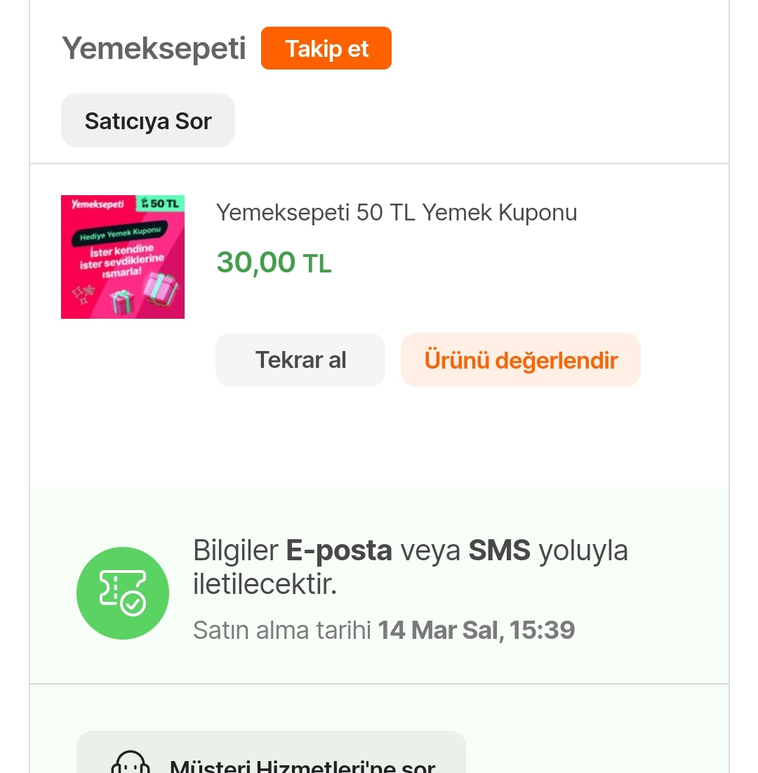Click the Hediye Yemek Kuponu label in the image

point(121,232)
